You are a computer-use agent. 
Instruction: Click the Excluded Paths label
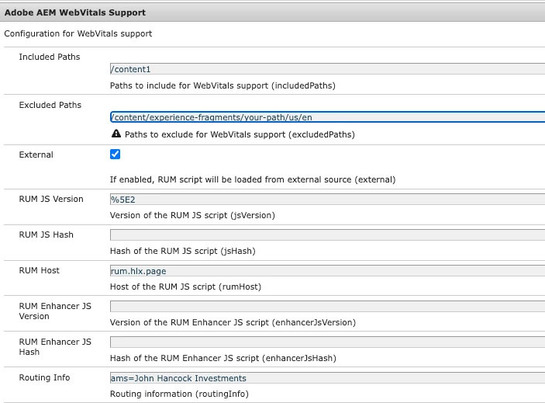[x=50, y=105]
